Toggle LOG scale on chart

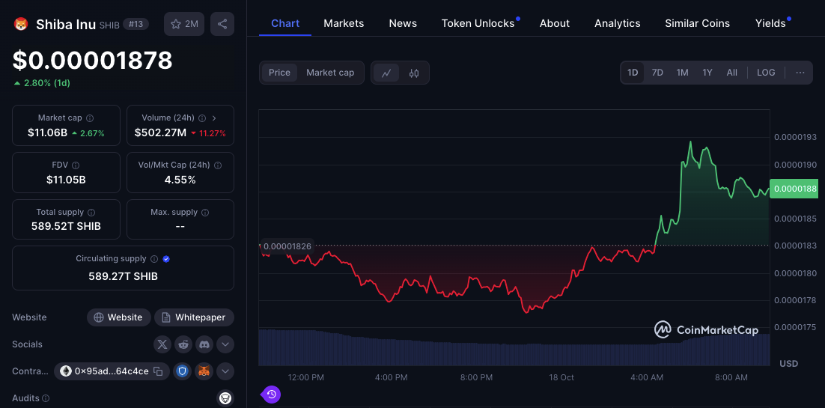(x=766, y=73)
